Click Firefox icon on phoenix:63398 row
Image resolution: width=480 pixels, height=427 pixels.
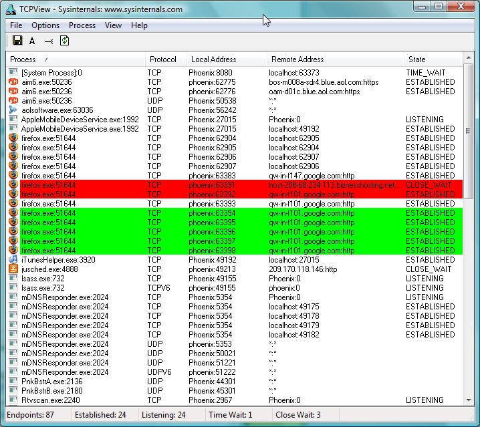tap(13, 250)
